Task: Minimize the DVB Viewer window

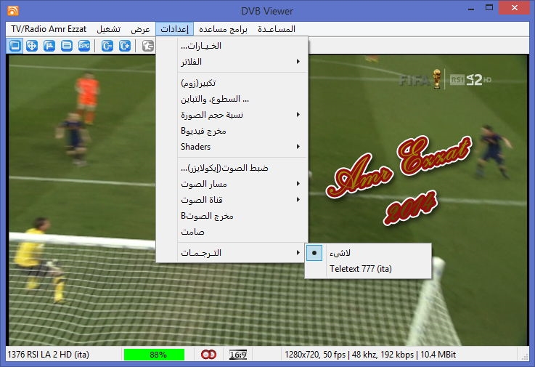Action: (471, 9)
